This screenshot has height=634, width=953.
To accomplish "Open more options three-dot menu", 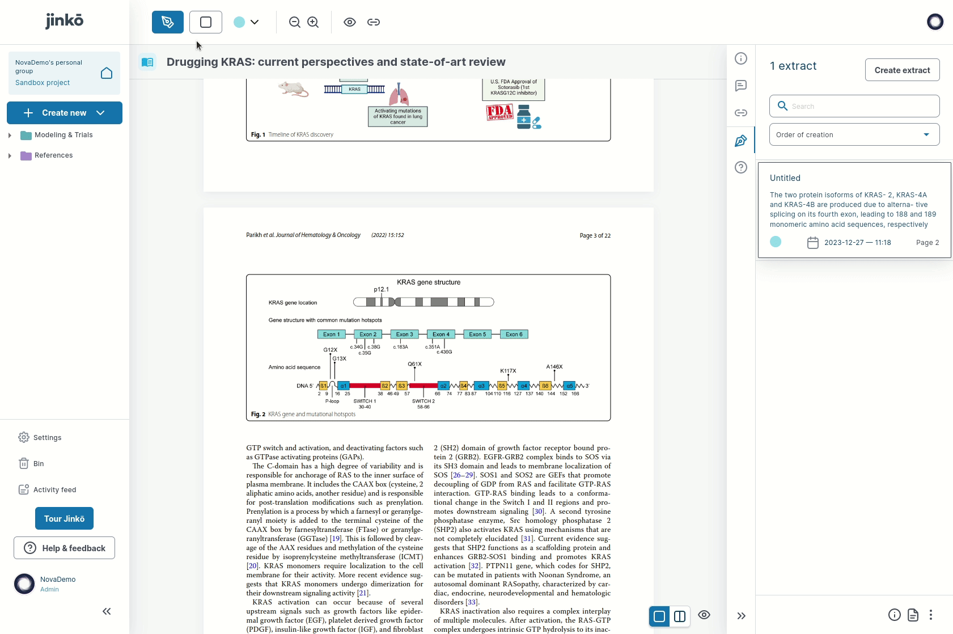I will click(930, 615).
